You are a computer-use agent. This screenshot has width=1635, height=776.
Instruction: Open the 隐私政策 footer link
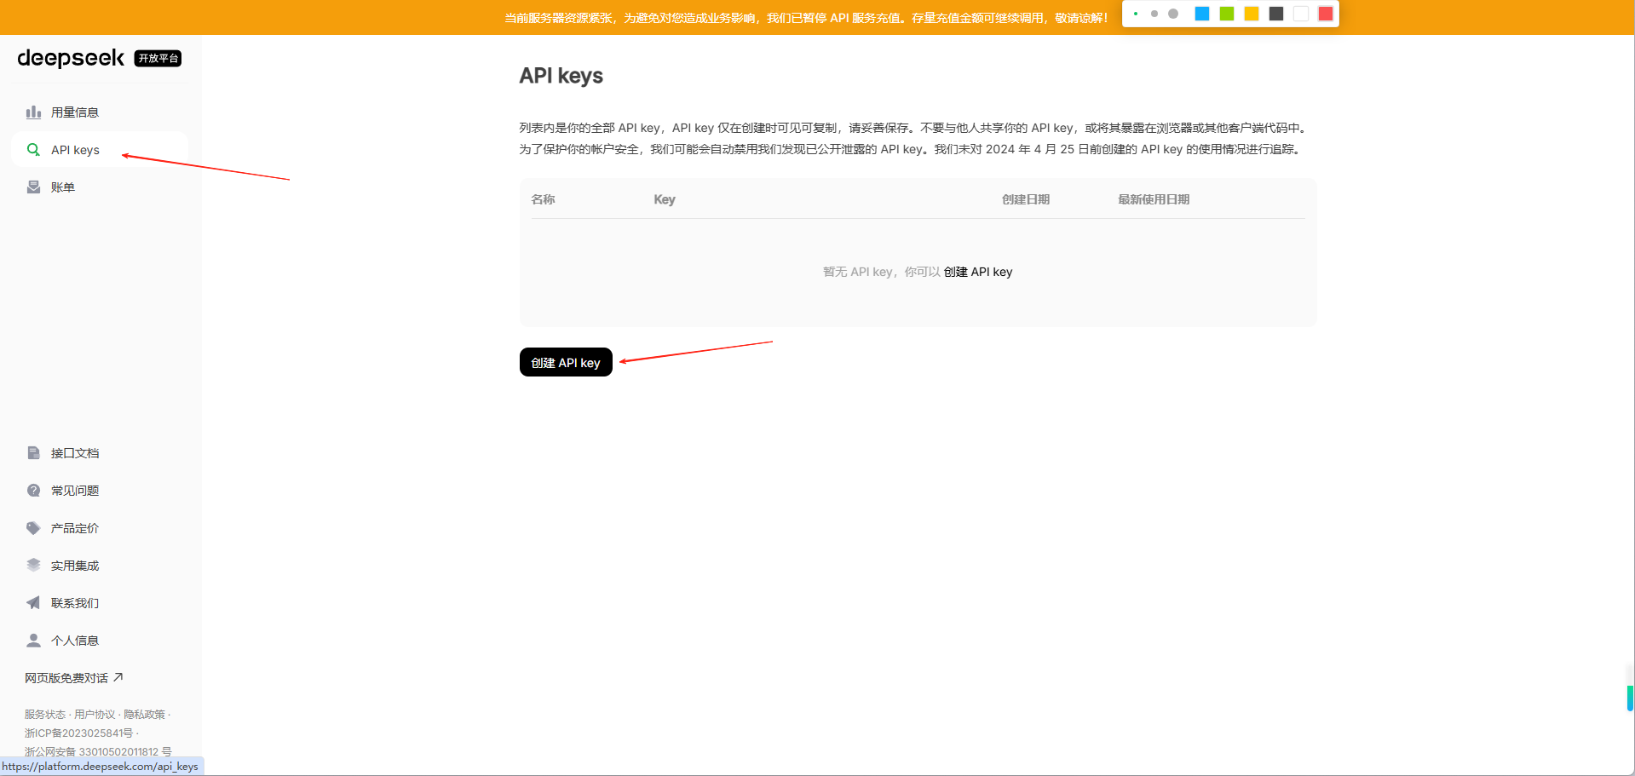pos(144,715)
